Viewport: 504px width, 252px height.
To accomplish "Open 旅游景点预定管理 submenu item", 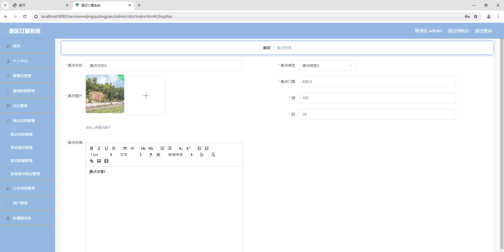I will [28, 174].
